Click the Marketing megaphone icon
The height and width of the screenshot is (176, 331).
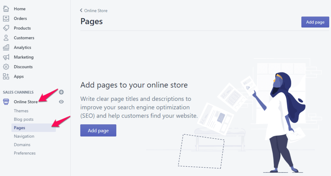coord(6,57)
